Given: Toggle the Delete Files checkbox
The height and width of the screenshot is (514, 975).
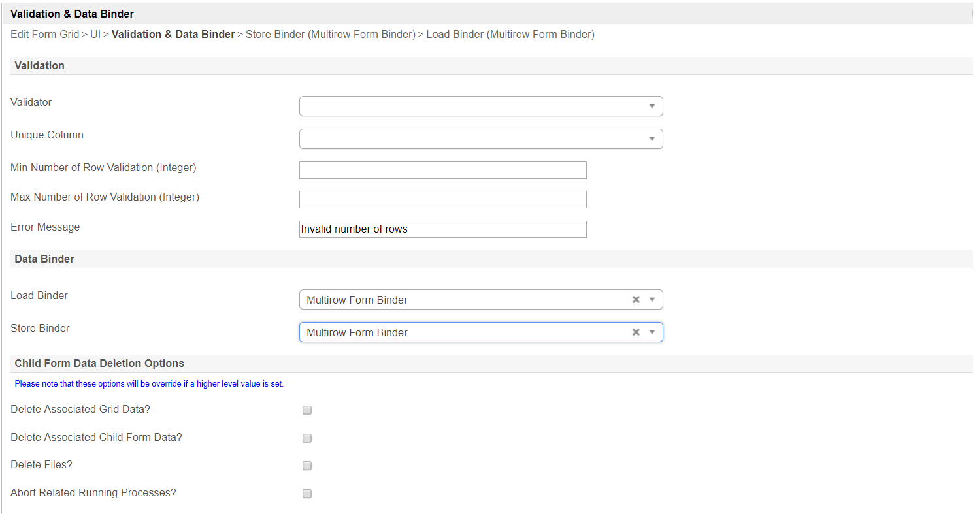Looking at the screenshot, I should (307, 466).
